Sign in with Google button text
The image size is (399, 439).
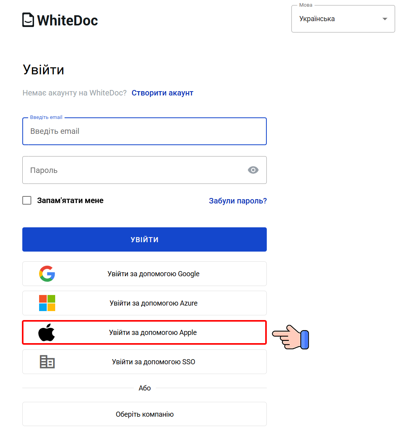[x=153, y=274]
